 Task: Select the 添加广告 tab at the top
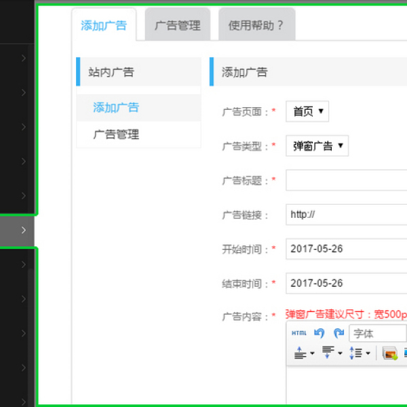pyautogui.click(x=103, y=26)
